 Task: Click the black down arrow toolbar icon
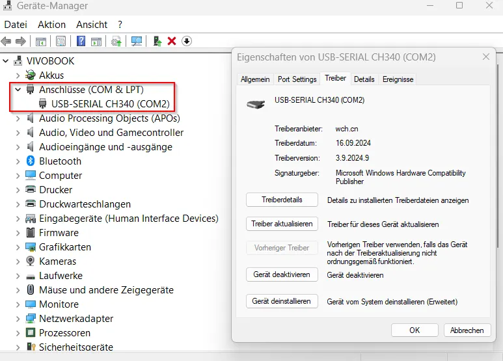click(x=187, y=41)
